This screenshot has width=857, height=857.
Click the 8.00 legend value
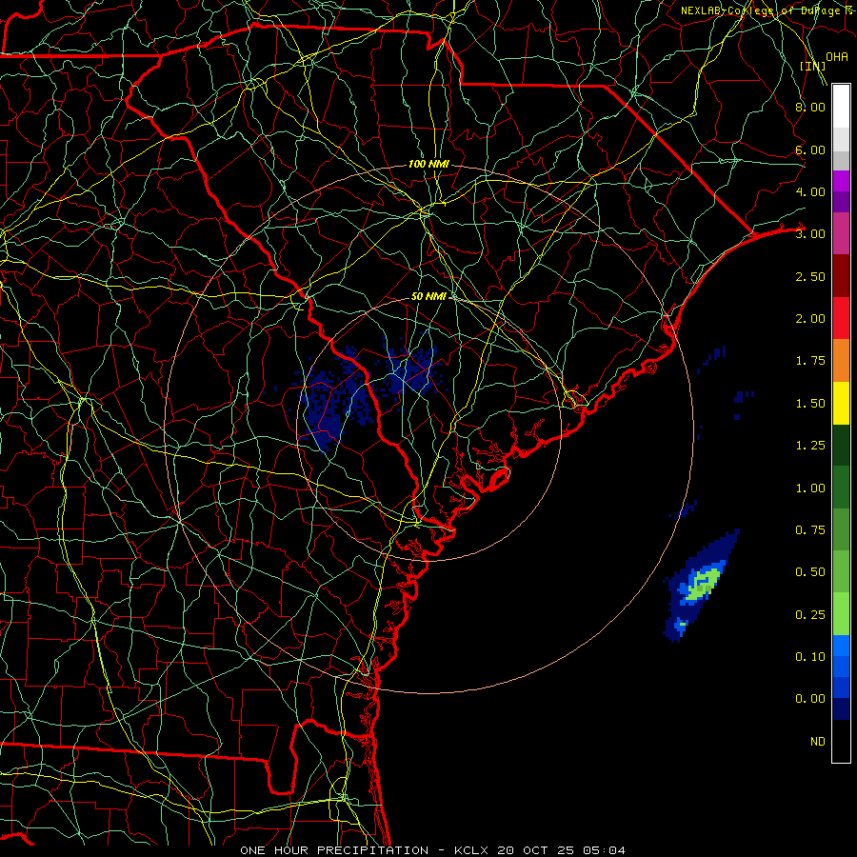(810, 107)
